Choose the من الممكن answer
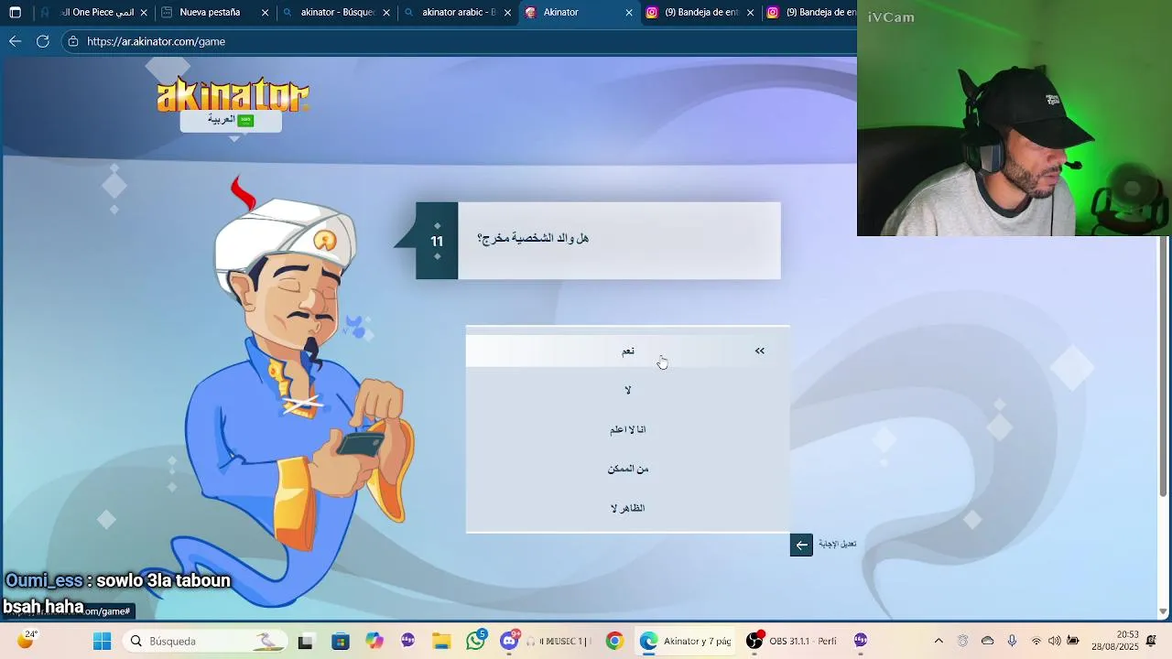 [x=627, y=469]
